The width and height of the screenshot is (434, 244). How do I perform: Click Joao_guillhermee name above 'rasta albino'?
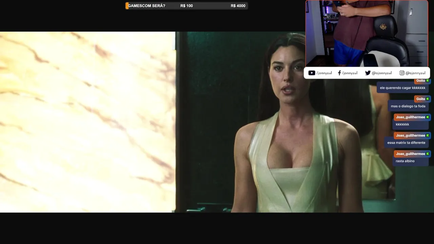point(410,154)
